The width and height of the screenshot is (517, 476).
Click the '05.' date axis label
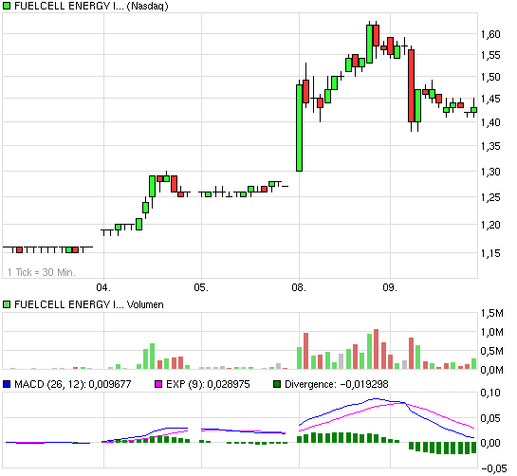click(x=201, y=287)
